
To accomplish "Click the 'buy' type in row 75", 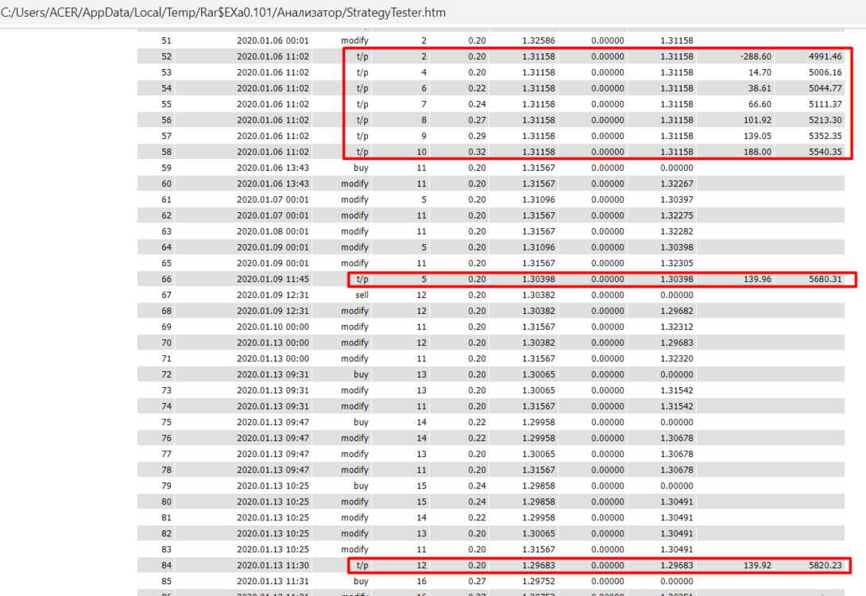I will (x=361, y=423).
